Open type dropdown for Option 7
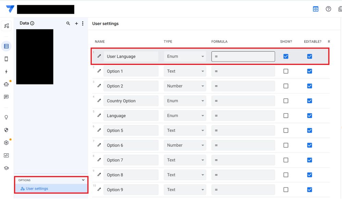342x199 pixels. (x=185, y=160)
